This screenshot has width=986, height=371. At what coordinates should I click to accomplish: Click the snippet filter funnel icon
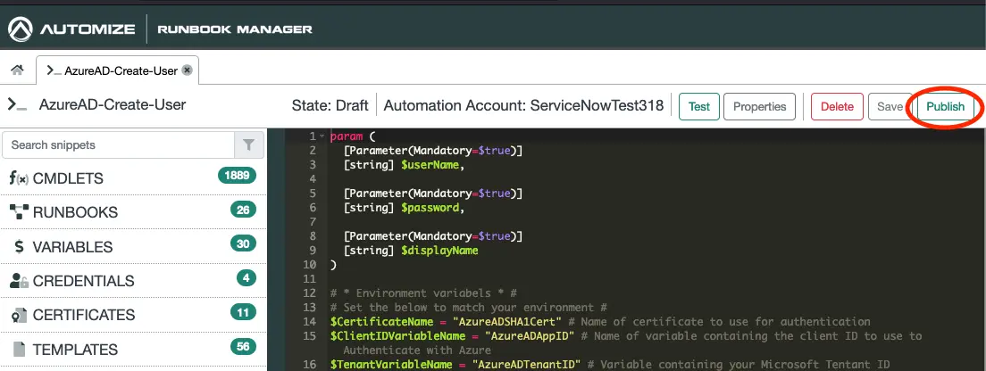point(248,144)
